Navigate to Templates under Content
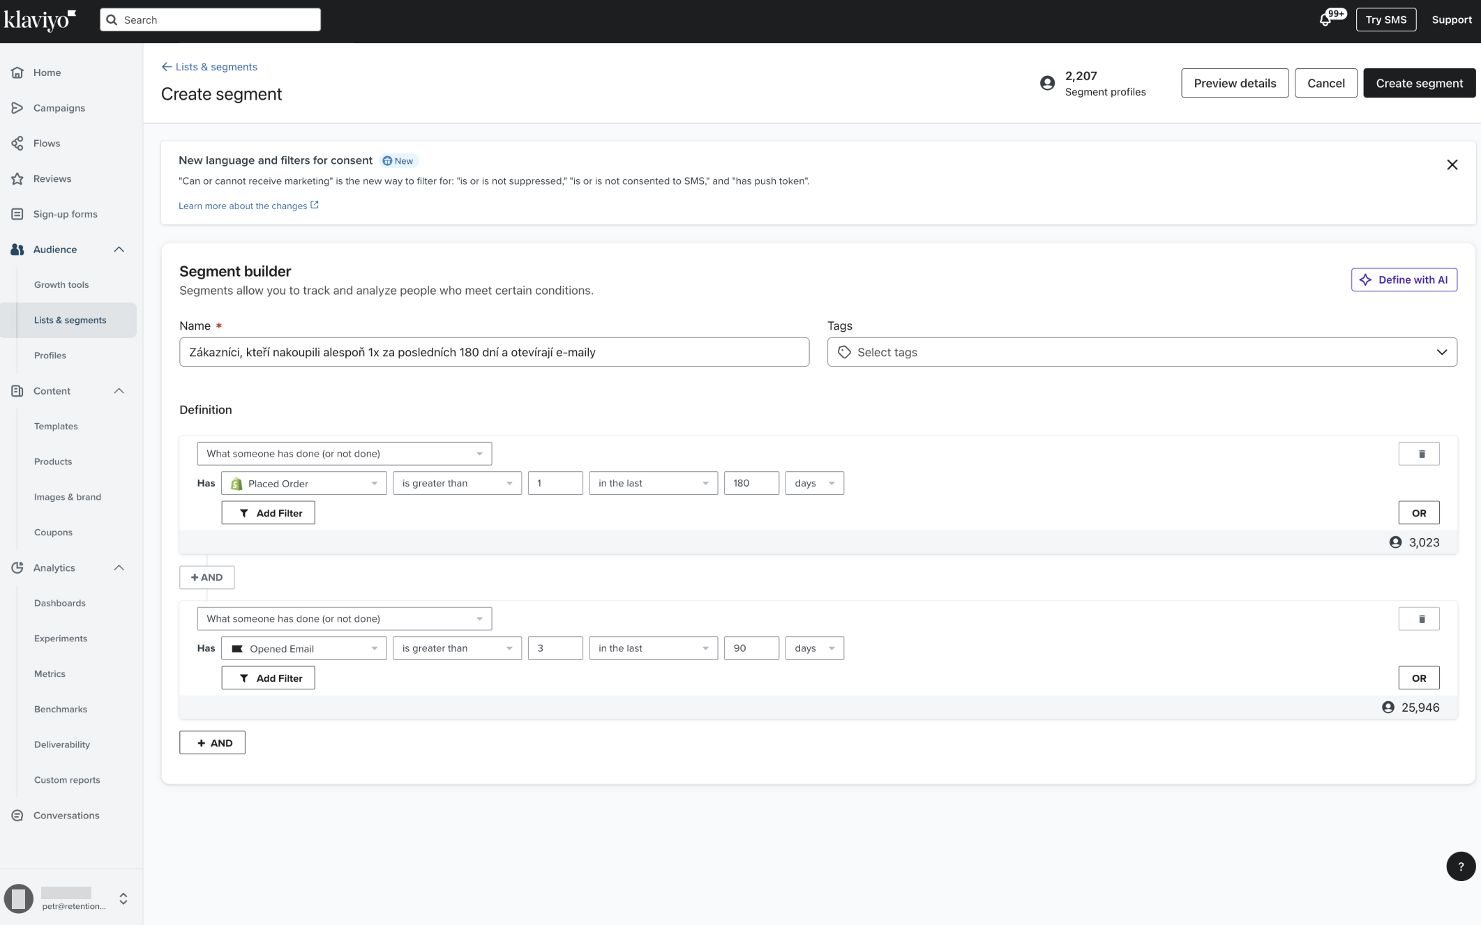The height and width of the screenshot is (925, 1481). pos(56,426)
